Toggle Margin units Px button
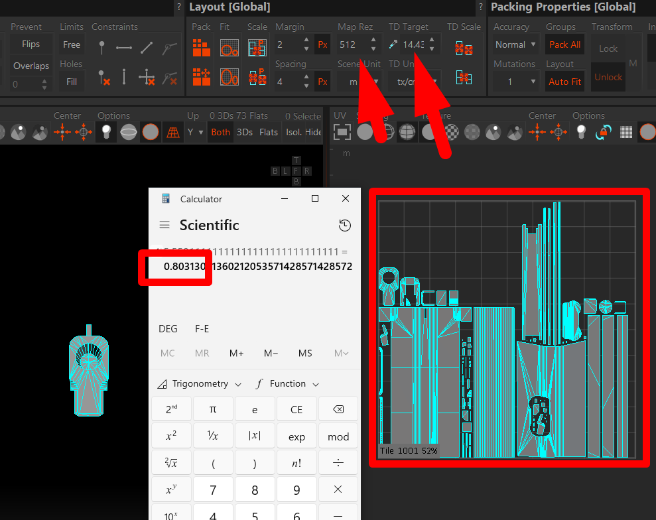The height and width of the screenshot is (520, 656). (322, 45)
